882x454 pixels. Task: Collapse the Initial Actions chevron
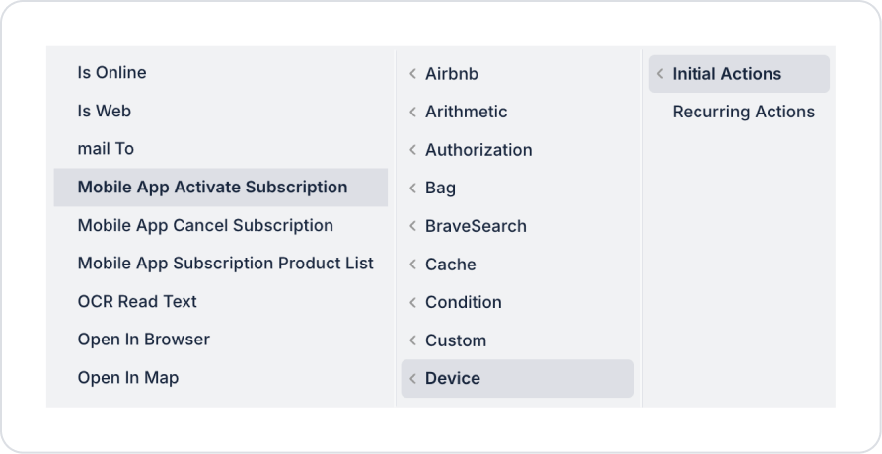point(660,74)
